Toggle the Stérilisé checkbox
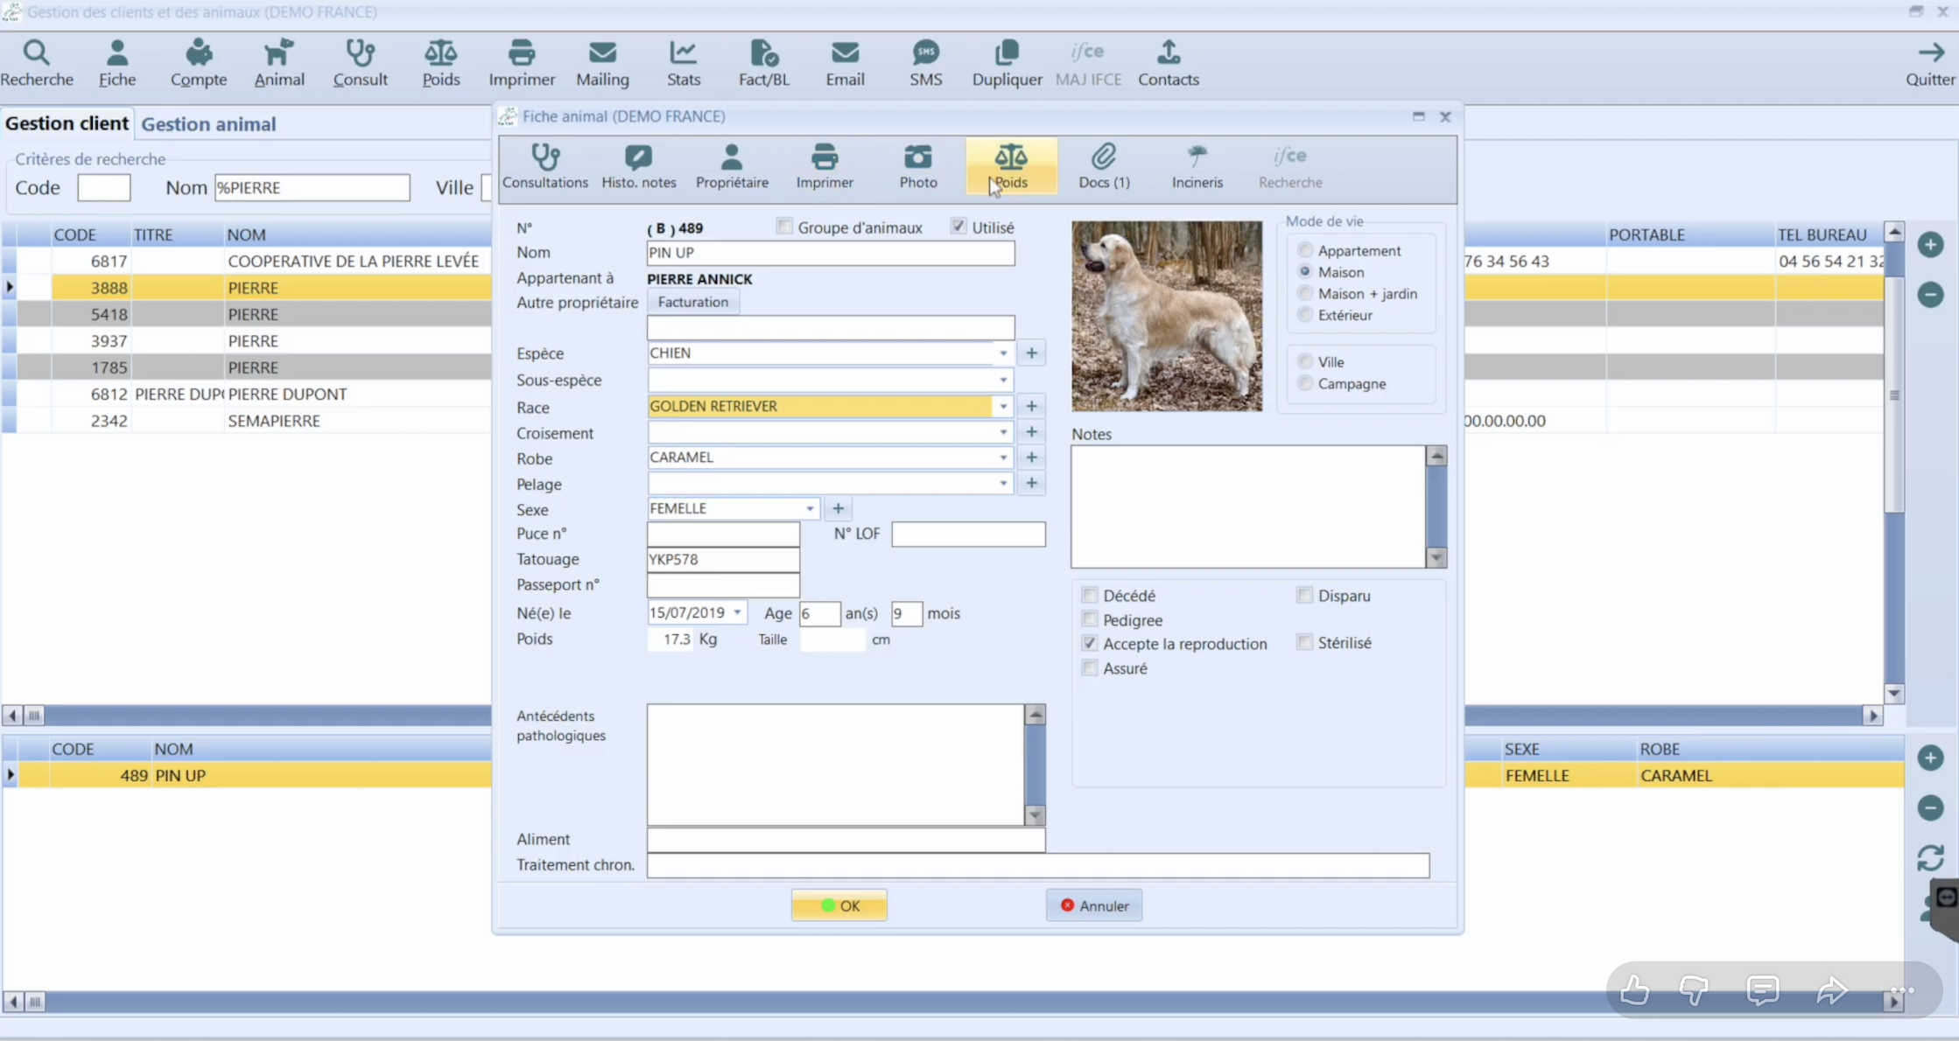The height and width of the screenshot is (1041, 1959). pyautogui.click(x=1304, y=642)
